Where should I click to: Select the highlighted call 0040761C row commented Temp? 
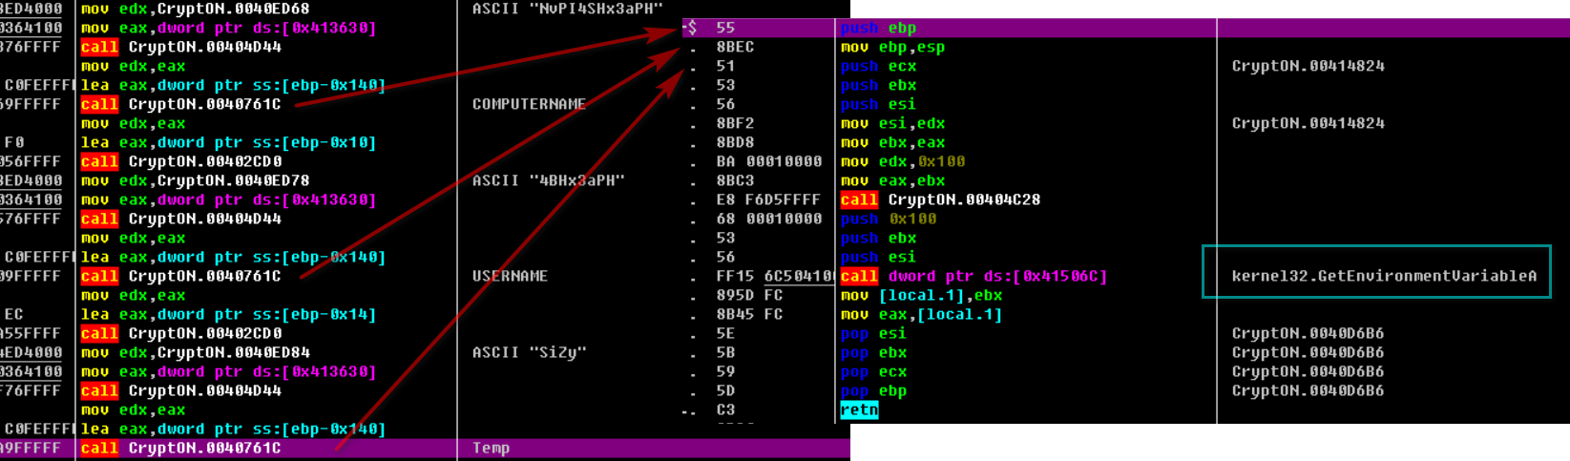tap(180, 448)
